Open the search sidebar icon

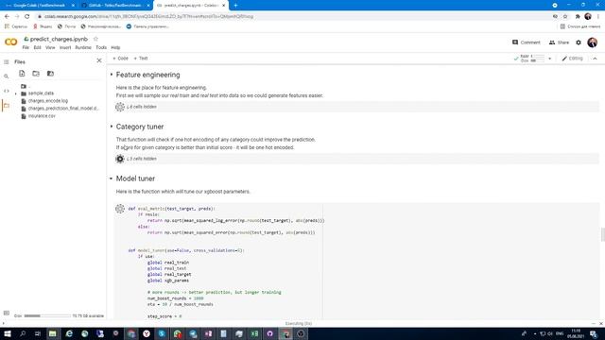point(7,76)
